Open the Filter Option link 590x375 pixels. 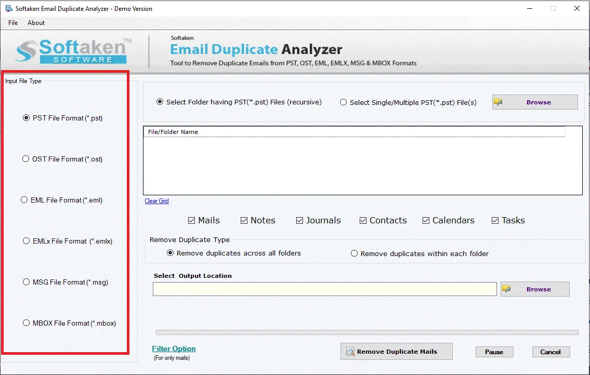pyautogui.click(x=174, y=349)
